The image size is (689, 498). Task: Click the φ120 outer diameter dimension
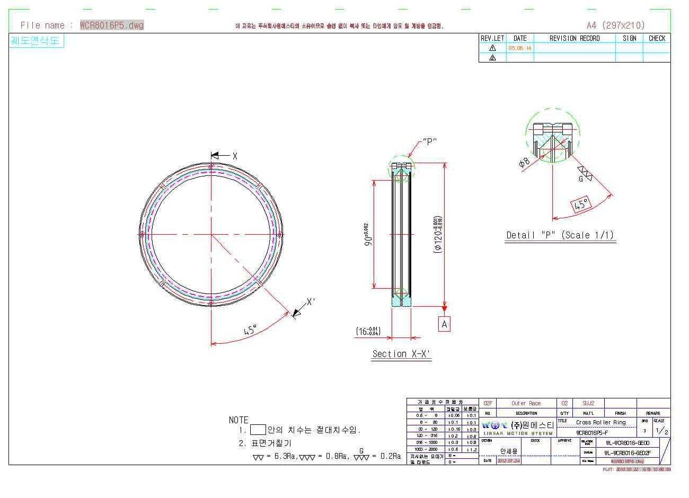pyautogui.click(x=438, y=234)
